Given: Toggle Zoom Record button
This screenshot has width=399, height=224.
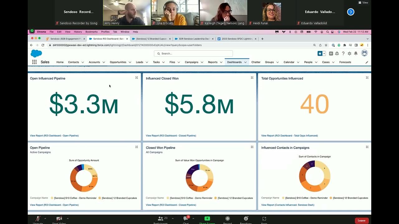Looking at the screenshot, I should 228,220.
